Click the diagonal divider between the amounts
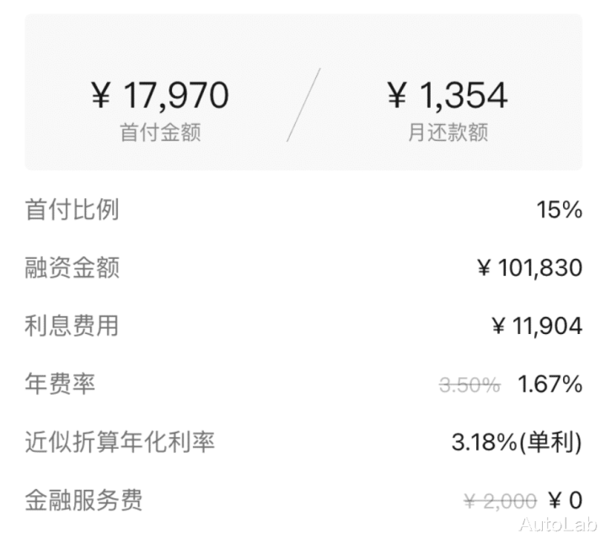Image resolution: width=606 pixels, height=544 pixels. [303, 105]
